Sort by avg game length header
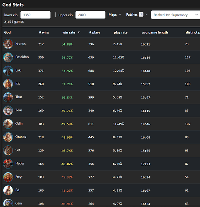 click(155, 32)
